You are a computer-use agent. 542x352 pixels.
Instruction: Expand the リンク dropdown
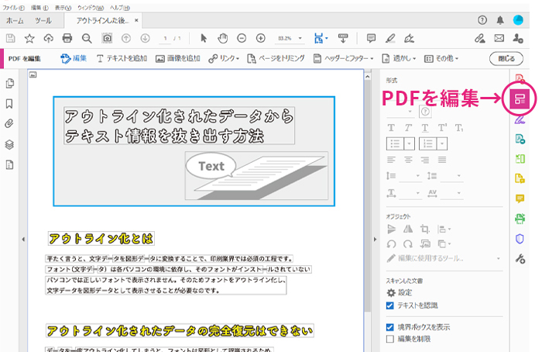point(238,59)
